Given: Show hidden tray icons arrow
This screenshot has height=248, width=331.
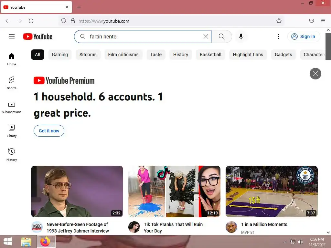Looking at the screenshot, I should click(x=285, y=242).
